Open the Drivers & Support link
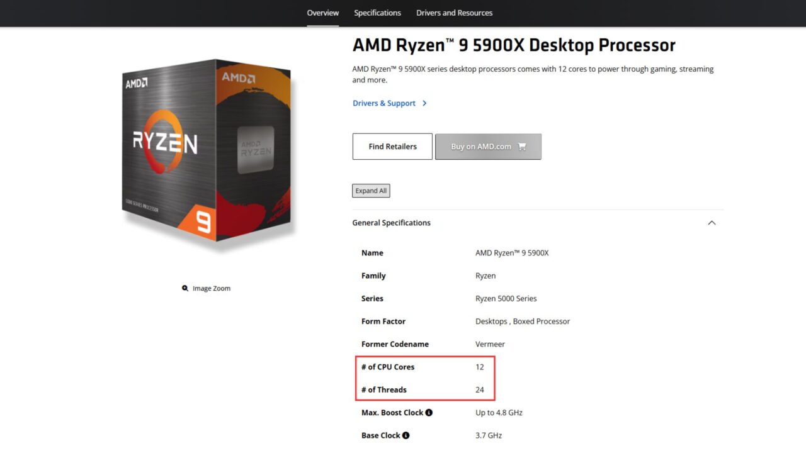Viewport: 806px width, 453px height. pyautogui.click(x=383, y=103)
